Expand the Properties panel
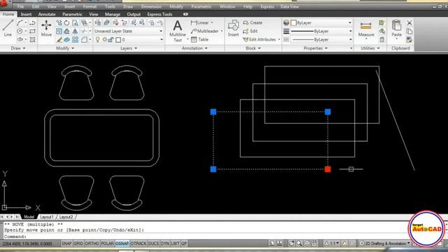Viewport: 448px width, 252px height. (316, 48)
